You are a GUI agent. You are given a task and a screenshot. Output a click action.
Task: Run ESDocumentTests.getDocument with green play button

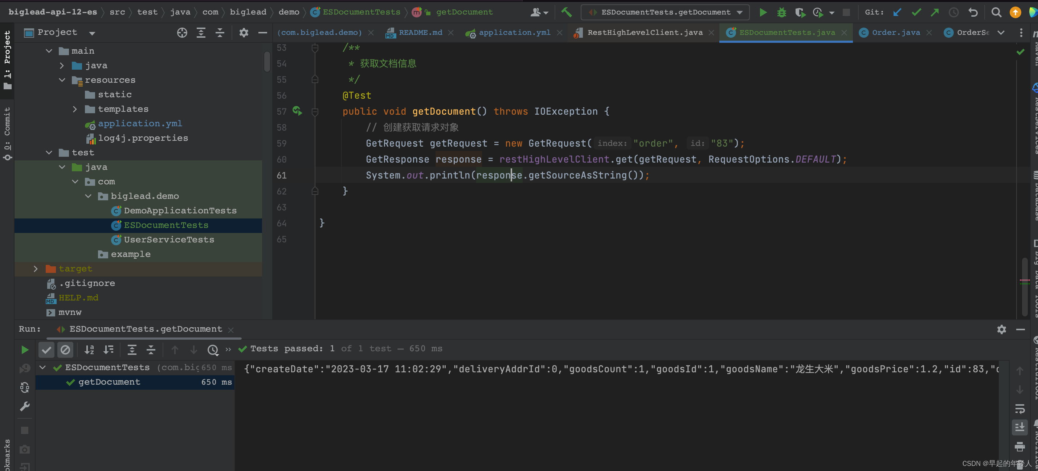point(763,12)
